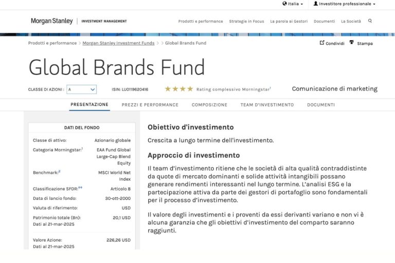Click the footnote marker beside Classificazione SFDR
Screen dimensions: 395x263
click(x=80, y=187)
